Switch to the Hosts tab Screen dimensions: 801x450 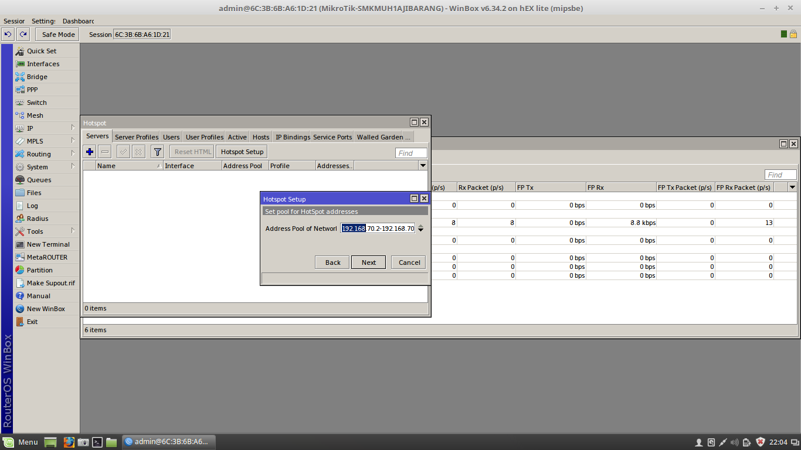coord(261,137)
